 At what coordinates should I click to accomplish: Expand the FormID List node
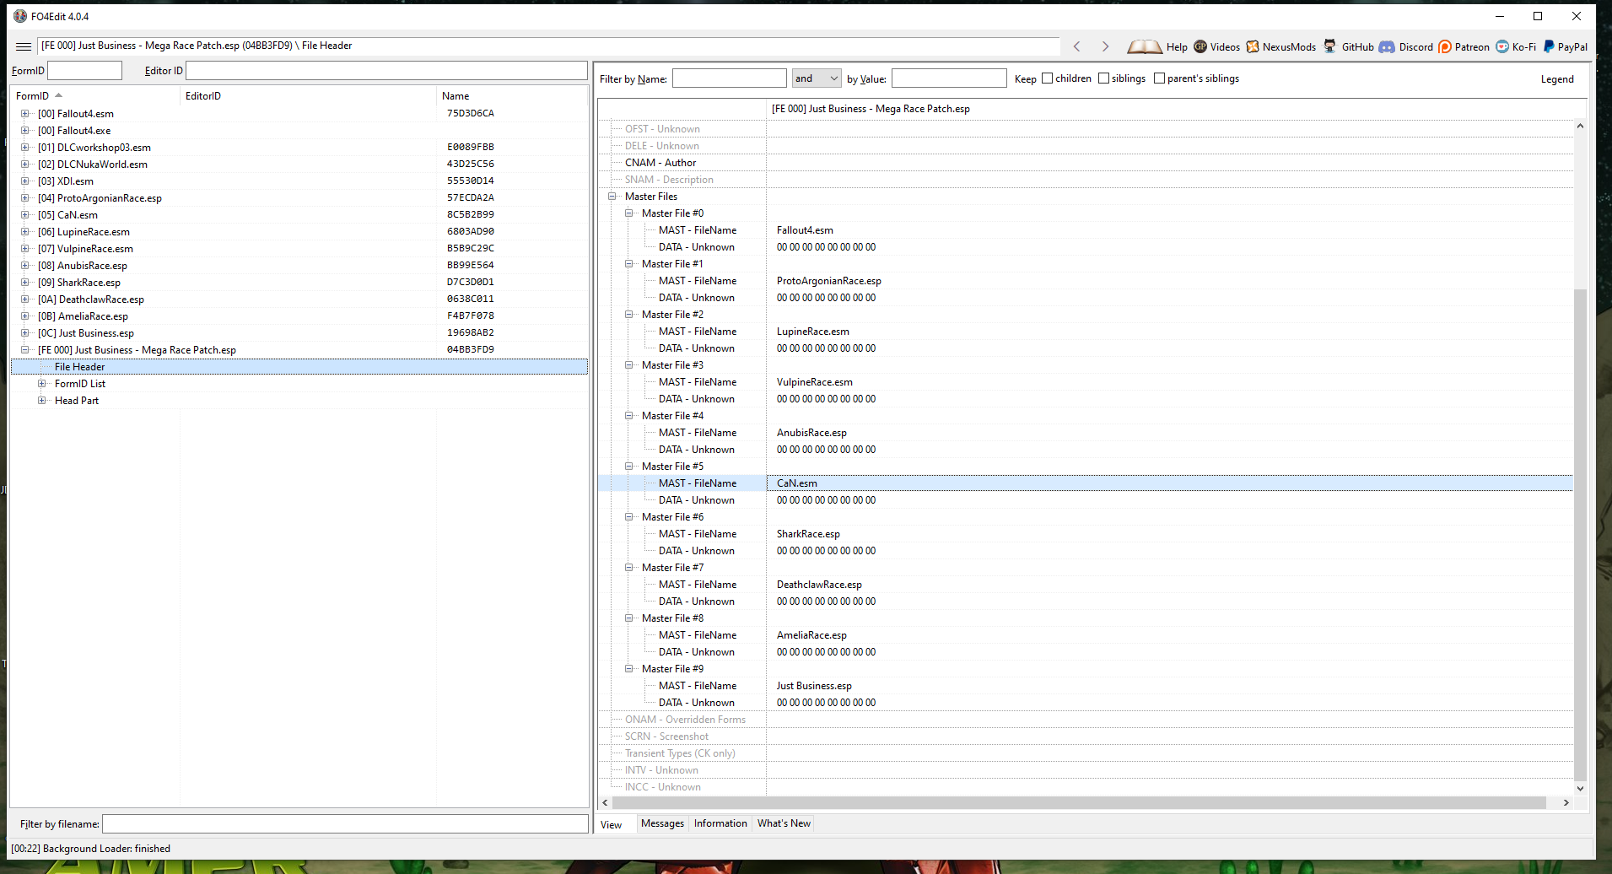pos(42,384)
